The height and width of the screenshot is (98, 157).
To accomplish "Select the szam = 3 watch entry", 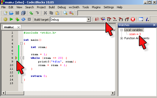I will 135,34.
